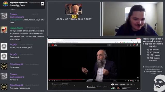Select the 'All' filter chip

pos(112,85)
